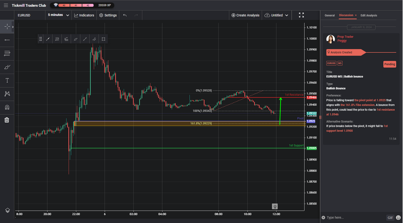Click the XP level progress bar

[76, 5]
